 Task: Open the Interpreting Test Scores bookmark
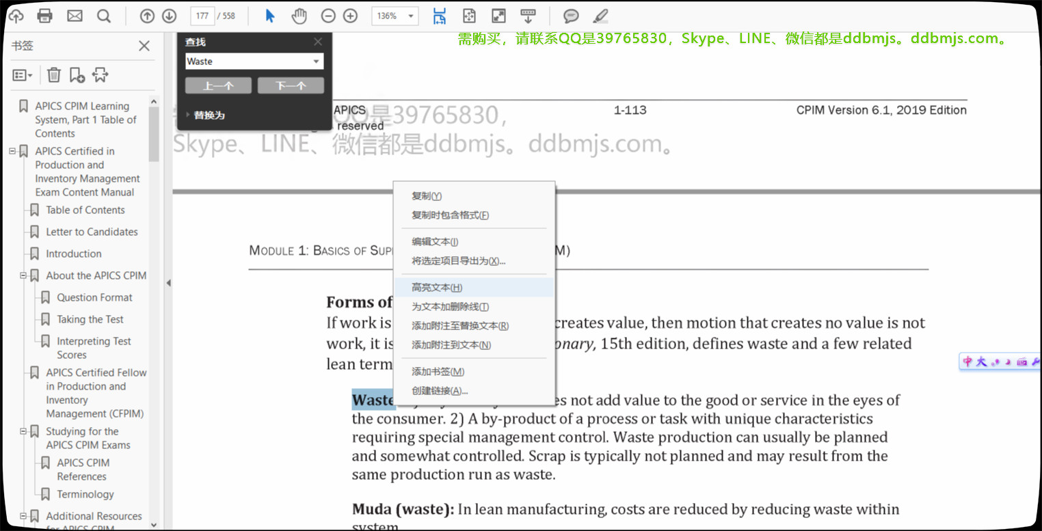tap(94, 348)
